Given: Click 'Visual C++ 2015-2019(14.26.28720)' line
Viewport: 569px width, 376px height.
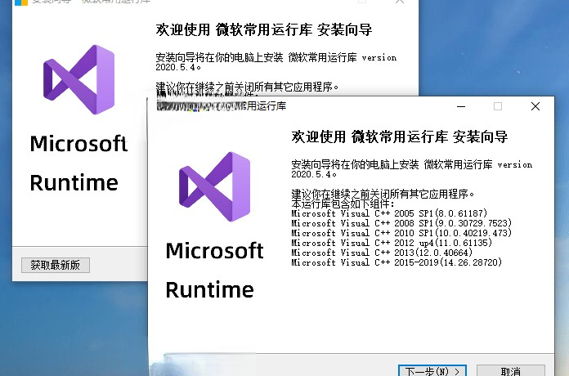Looking at the screenshot, I should [x=397, y=262].
